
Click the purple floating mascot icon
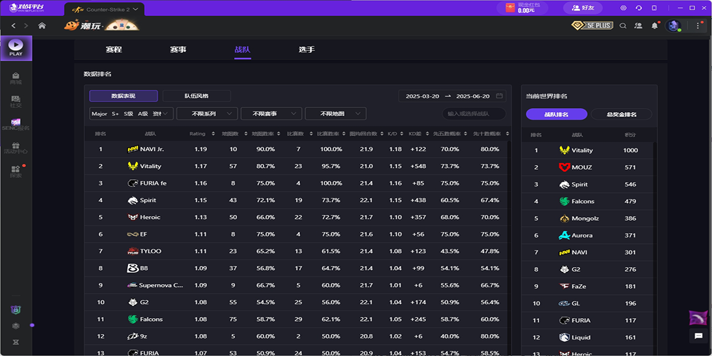(698, 317)
